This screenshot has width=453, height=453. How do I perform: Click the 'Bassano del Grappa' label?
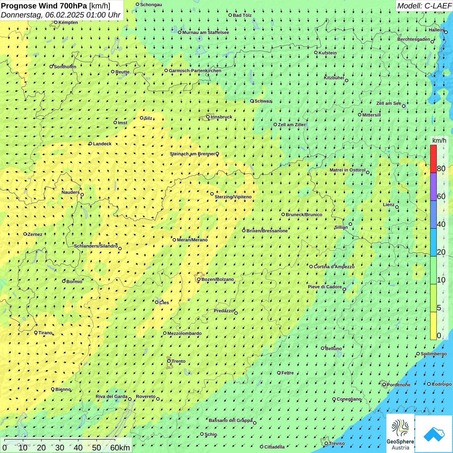click(x=231, y=420)
